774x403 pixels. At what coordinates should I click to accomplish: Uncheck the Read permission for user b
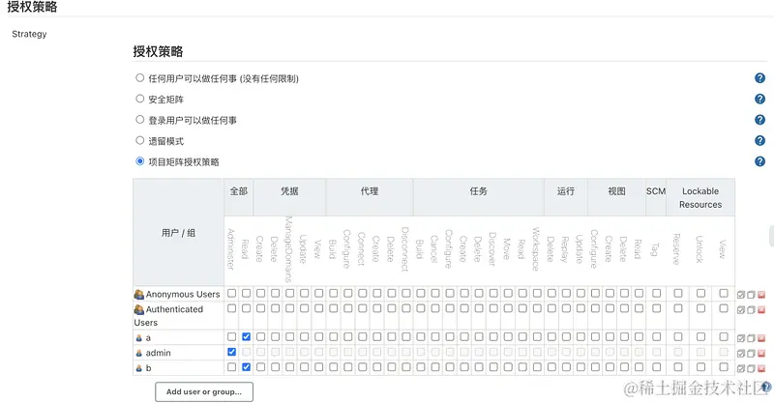[246, 367]
